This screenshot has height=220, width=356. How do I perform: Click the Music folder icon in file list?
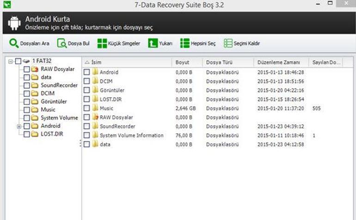pos(95,108)
